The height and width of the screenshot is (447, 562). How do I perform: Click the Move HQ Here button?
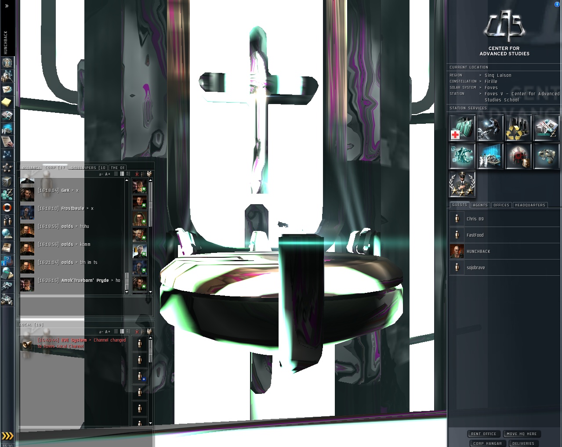point(522,434)
